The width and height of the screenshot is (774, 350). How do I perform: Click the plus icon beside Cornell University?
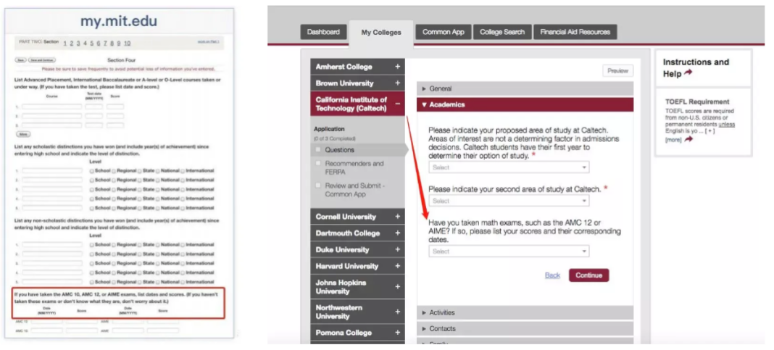(397, 217)
